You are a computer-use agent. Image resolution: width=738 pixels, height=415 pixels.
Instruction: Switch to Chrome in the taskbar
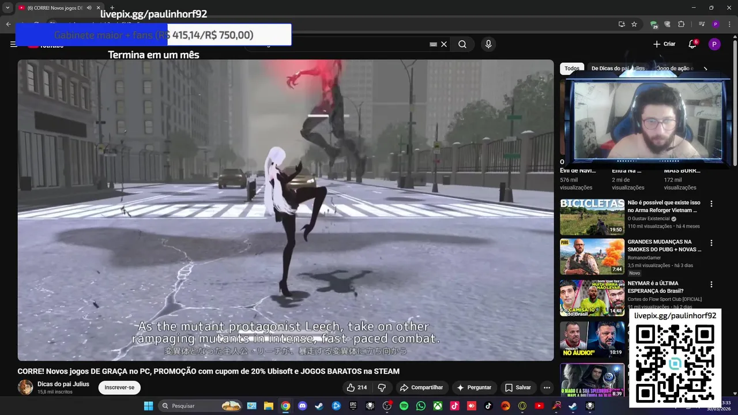coord(285,406)
